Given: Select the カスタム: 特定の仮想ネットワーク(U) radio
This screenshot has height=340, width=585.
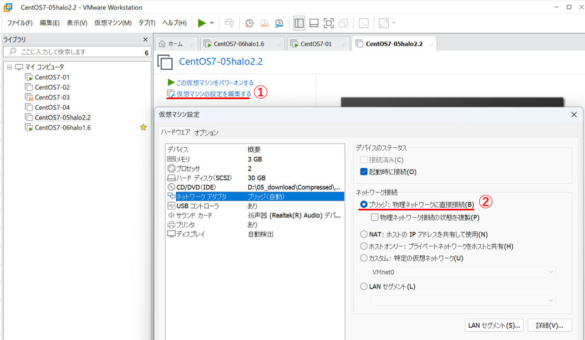Looking at the screenshot, I should click(x=364, y=258).
